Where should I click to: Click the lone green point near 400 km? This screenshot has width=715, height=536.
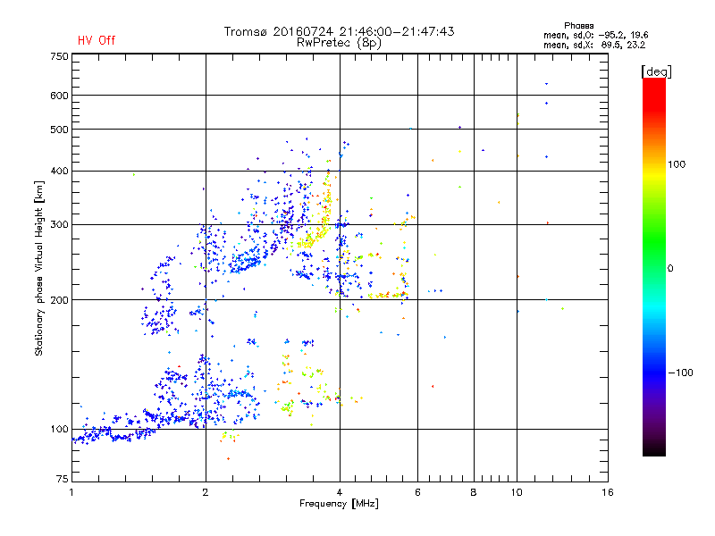click(x=133, y=174)
